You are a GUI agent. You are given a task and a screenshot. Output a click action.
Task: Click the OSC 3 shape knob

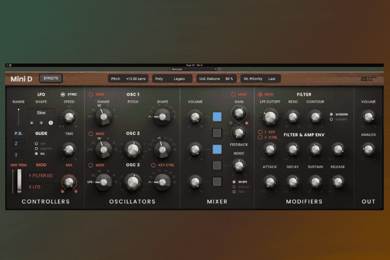click(x=162, y=183)
